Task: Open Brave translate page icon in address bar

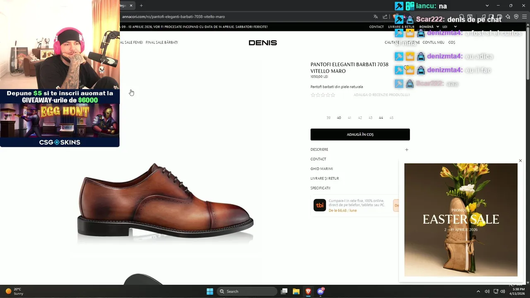Action: click(x=376, y=17)
